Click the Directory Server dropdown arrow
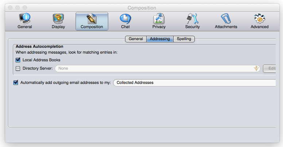The height and width of the screenshot is (147, 283). click(x=256, y=68)
